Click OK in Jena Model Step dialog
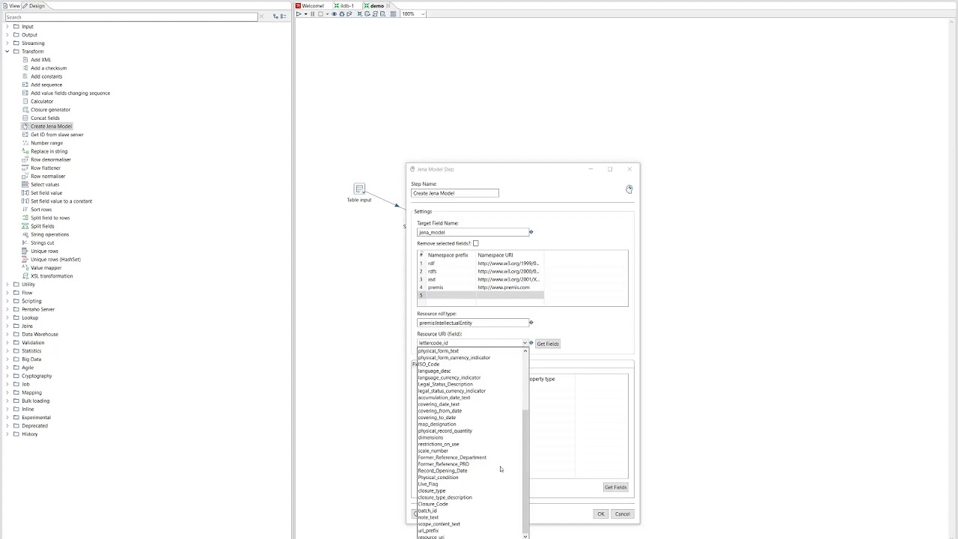 (x=600, y=514)
